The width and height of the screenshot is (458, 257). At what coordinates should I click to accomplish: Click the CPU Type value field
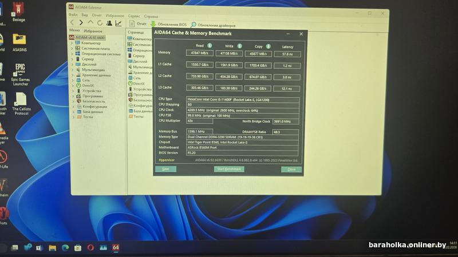(x=242, y=99)
